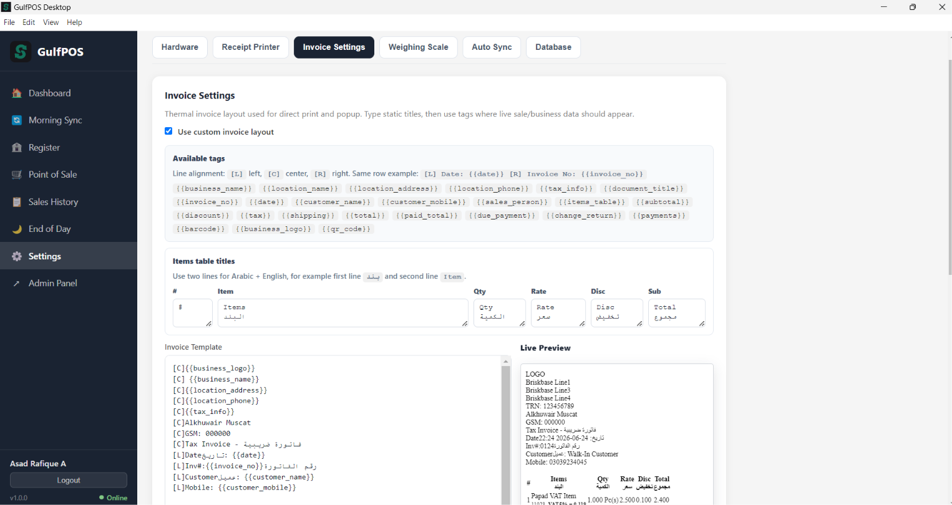
Task: Click the green Online status dot
Action: [x=102, y=498]
